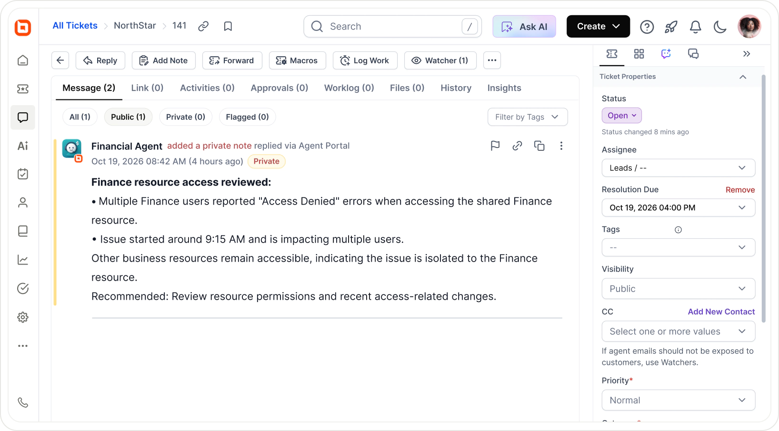
Task: Copy ticket link icon beside 141
Action: pyautogui.click(x=203, y=26)
